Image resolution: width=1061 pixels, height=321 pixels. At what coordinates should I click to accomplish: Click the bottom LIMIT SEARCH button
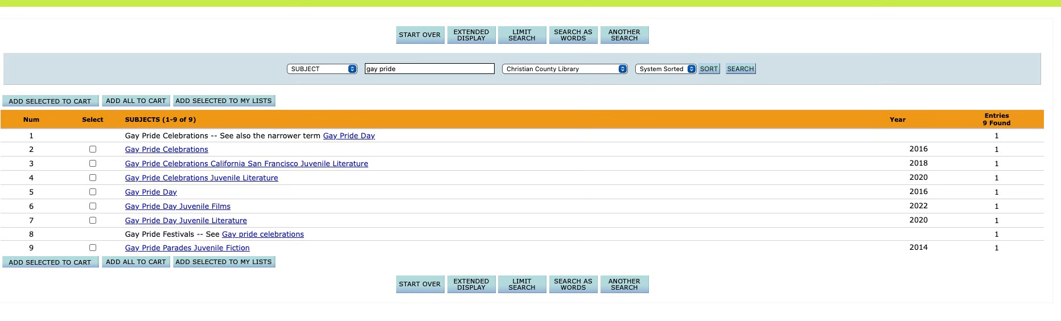coord(522,284)
